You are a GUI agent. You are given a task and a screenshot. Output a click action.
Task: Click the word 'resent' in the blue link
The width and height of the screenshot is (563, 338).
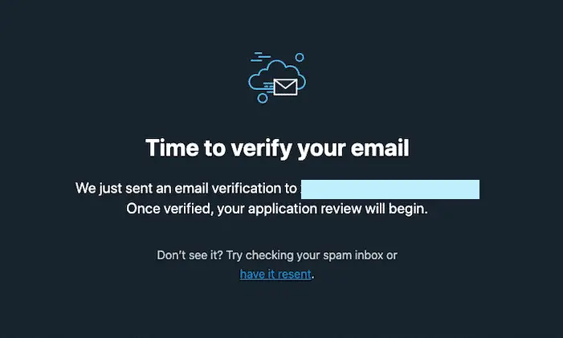(x=294, y=274)
